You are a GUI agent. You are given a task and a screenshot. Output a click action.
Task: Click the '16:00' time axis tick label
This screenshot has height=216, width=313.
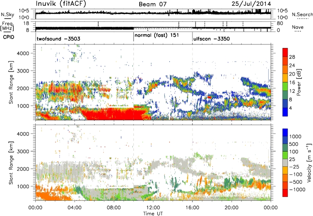192,208
